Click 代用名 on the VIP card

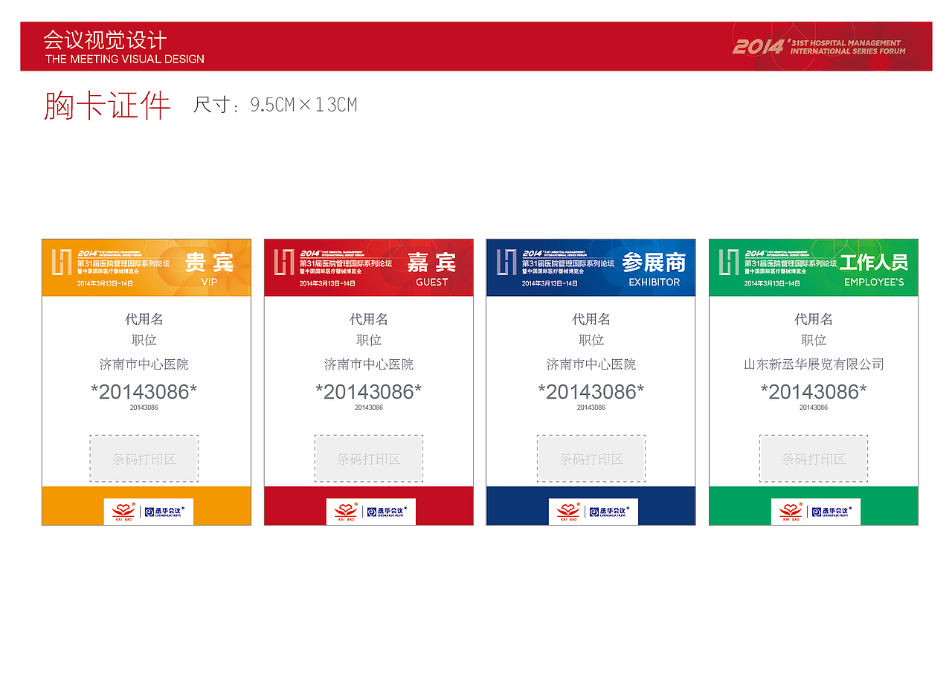[144, 319]
